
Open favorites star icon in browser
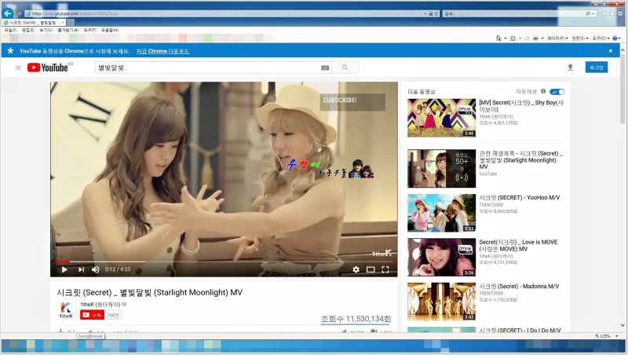(x=612, y=13)
